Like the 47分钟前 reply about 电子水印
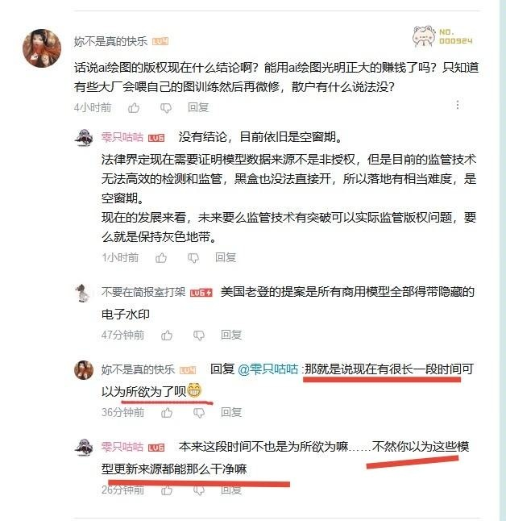The height and width of the screenshot is (521, 506). (x=167, y=336)
